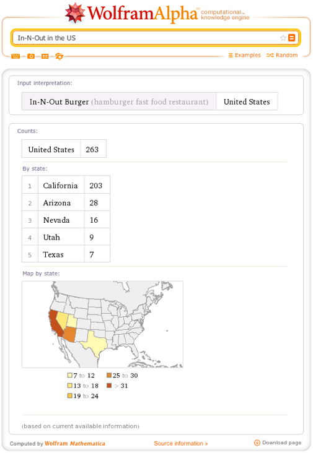This screenshot has height=453, width=313.
Task: Click the data input table icon
Action: (45, 56)
